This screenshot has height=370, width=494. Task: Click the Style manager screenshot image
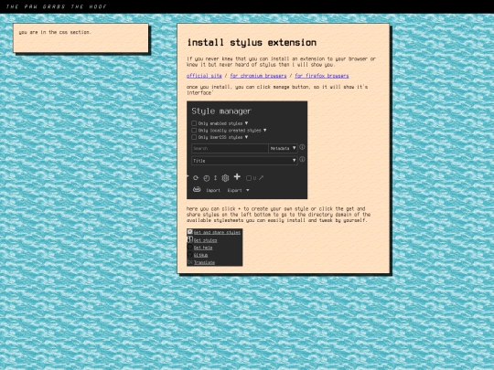tap(247, 150)
